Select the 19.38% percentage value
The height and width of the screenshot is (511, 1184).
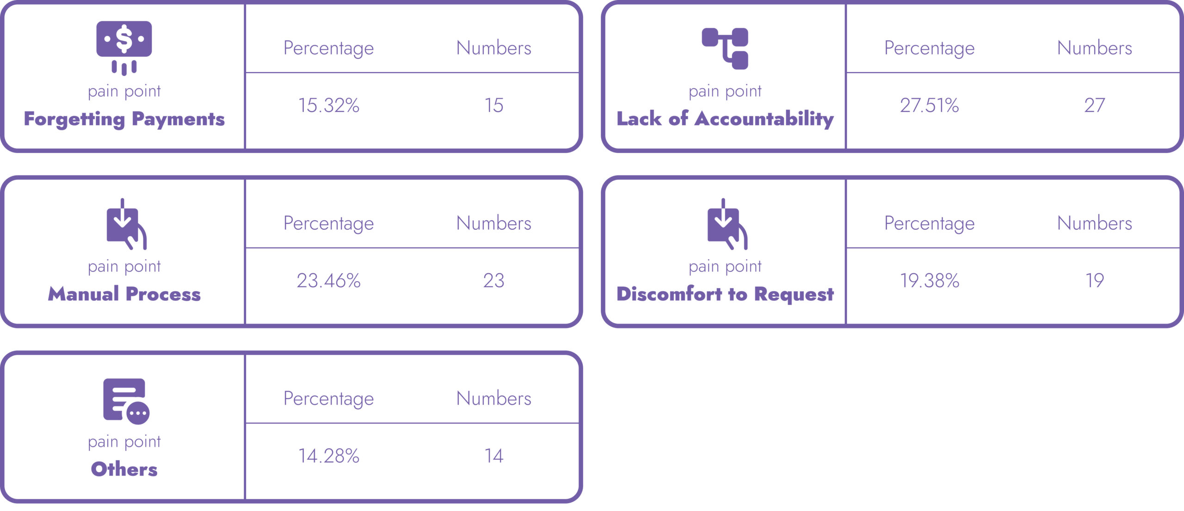coord(929,281)
